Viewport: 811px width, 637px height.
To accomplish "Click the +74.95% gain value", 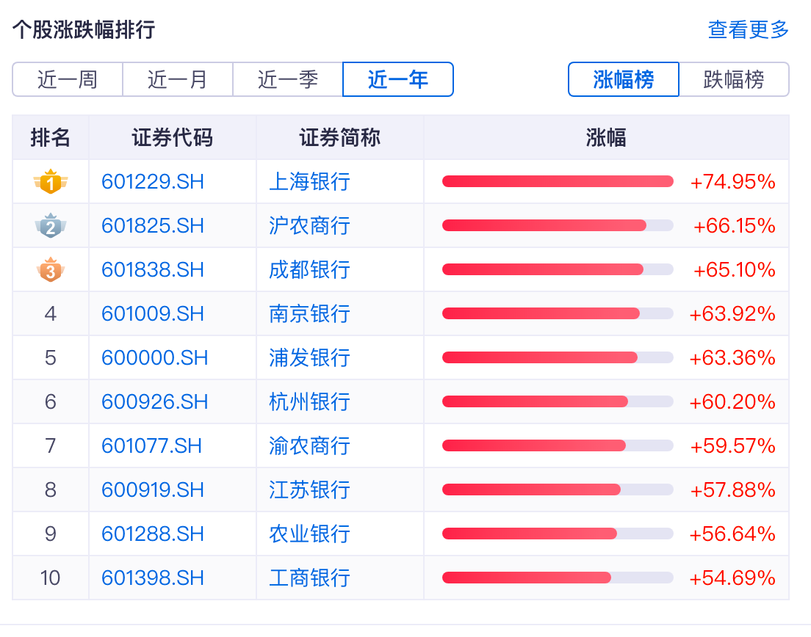I will click(732, 182).
